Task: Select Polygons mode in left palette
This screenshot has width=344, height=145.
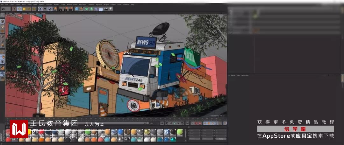Action: 3,45
